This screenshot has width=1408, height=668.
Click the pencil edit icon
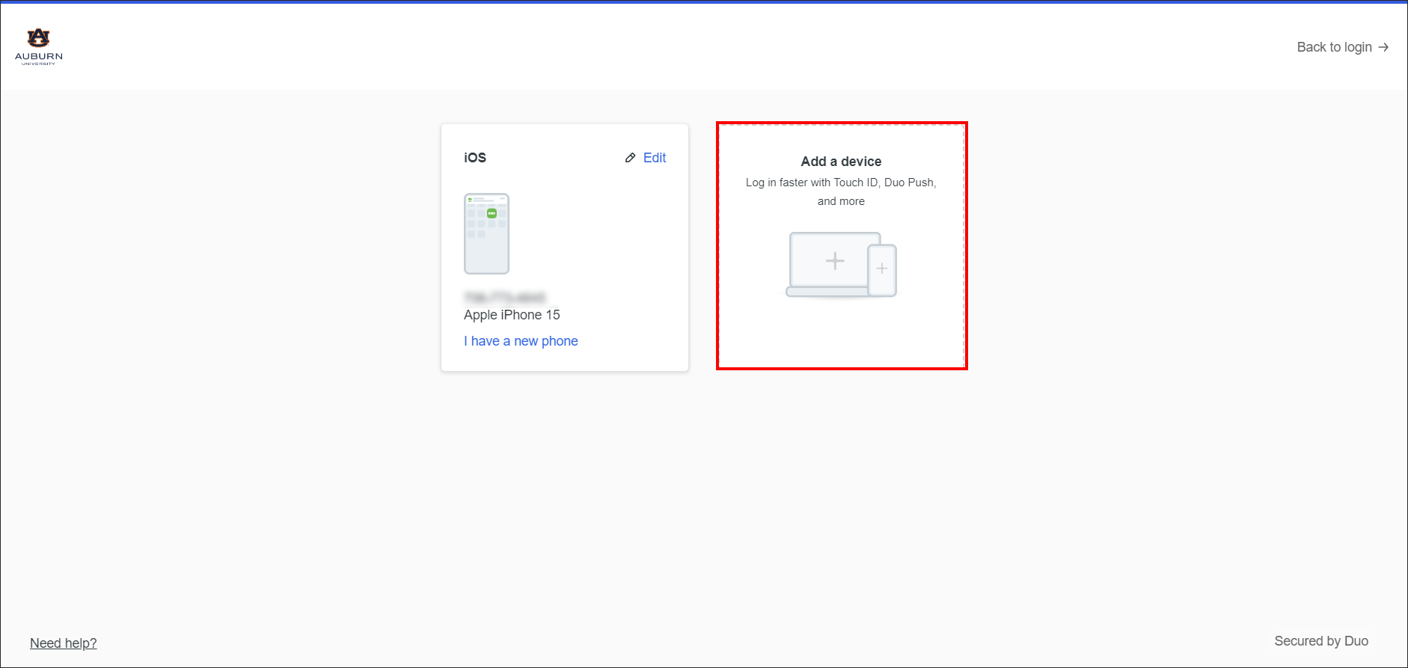tap(630, 158)
